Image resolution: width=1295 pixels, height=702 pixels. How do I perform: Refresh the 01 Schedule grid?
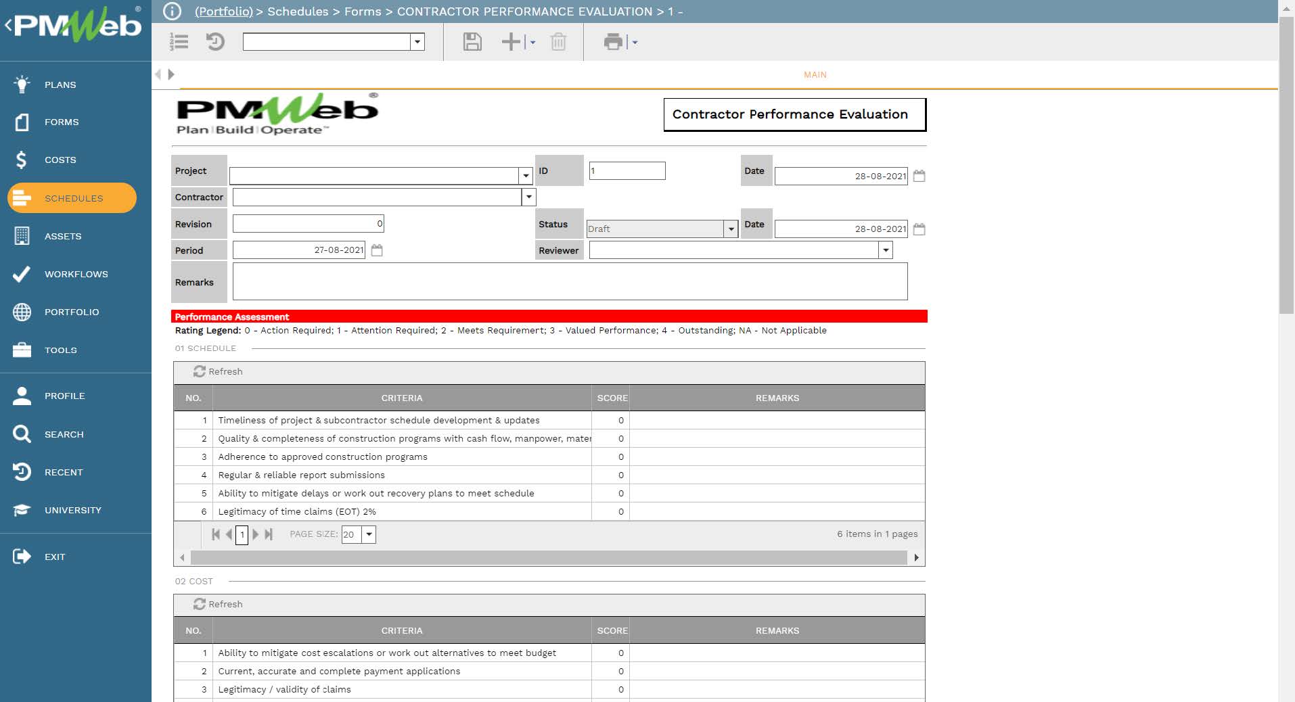218,371
